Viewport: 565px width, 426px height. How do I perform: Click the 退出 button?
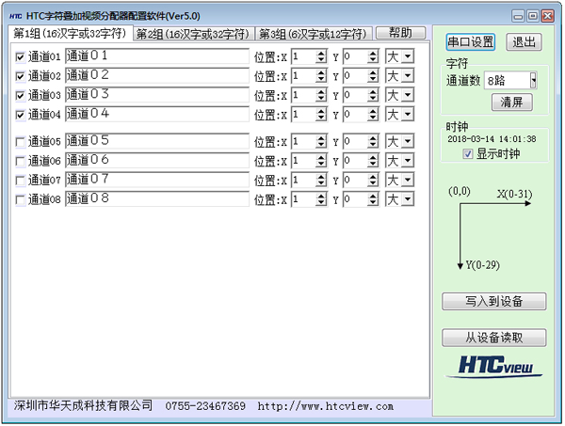[x=524, y=42]
